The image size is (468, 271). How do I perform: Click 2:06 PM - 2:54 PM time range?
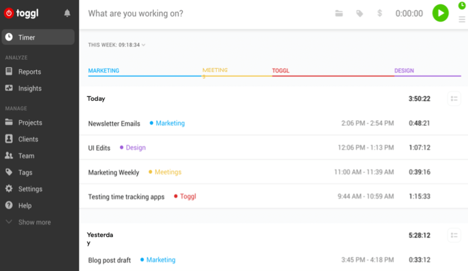tap(367, 123)
